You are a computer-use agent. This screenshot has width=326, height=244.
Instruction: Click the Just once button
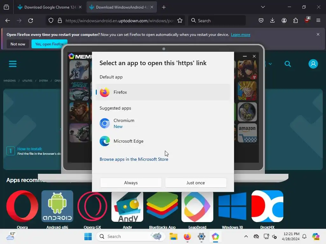click(196, 183)
